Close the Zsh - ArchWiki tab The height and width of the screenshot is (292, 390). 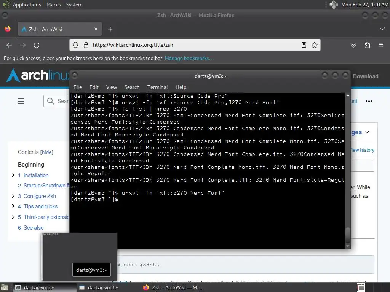coord(96,29)
